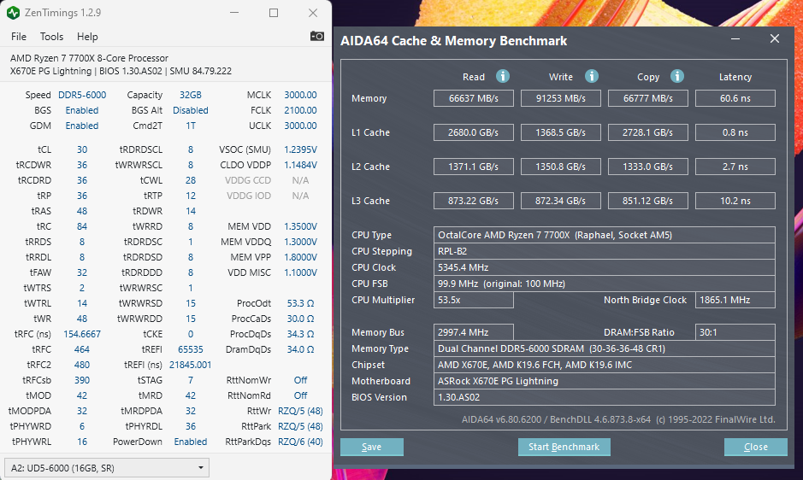Click the ZenTimings app logo icon
Viewport: 803px width, 480px height.
pyautogui.click(x=14, y=13)
